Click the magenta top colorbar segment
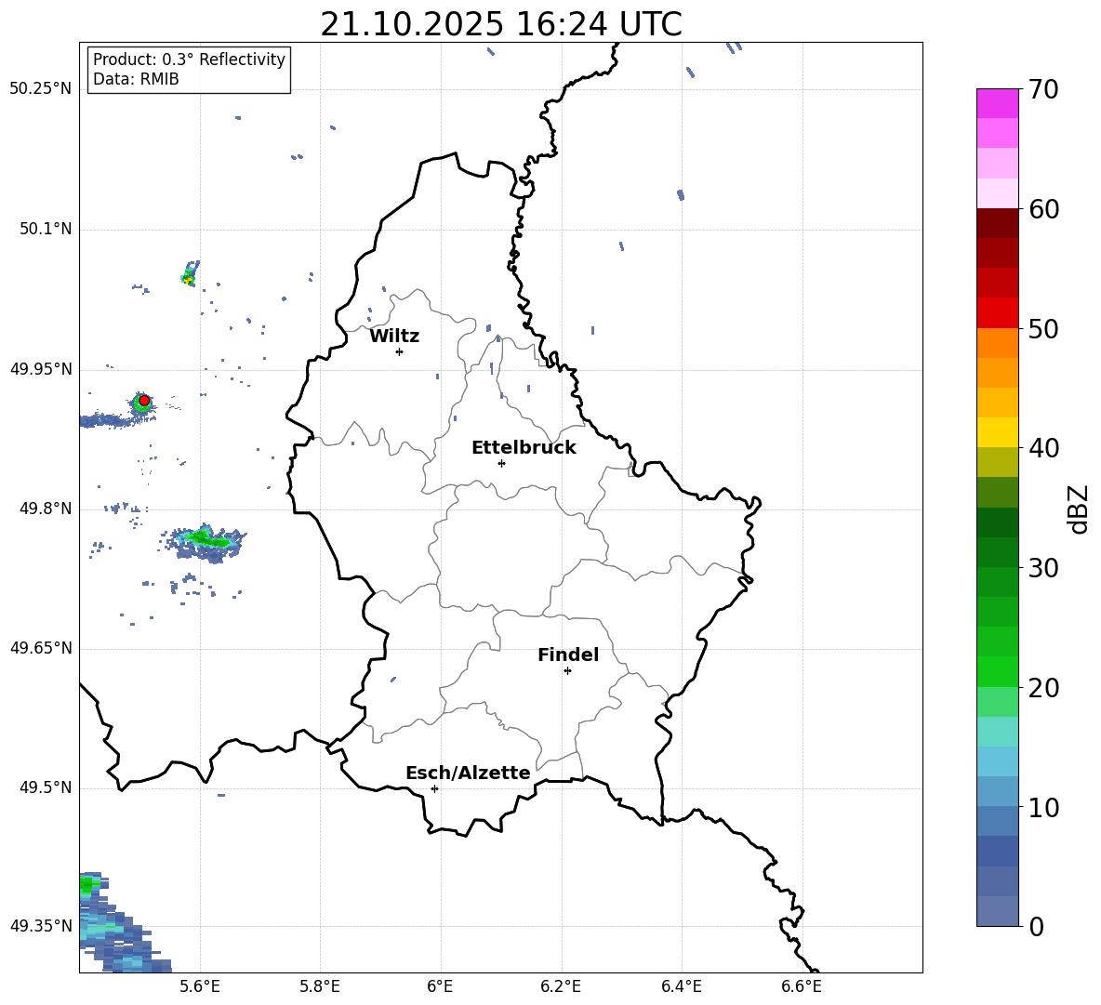 click(x=997, y=103)
